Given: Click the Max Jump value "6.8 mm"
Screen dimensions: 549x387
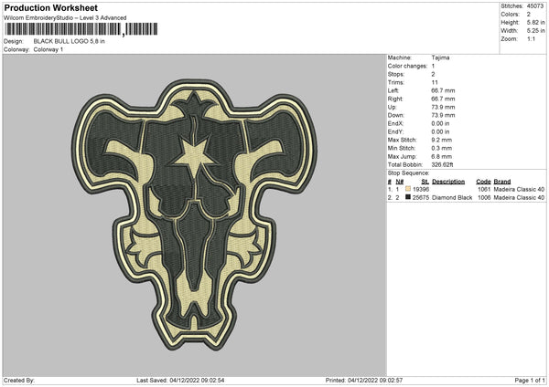Looking at the screenshot, I should [x=442, y=156].
